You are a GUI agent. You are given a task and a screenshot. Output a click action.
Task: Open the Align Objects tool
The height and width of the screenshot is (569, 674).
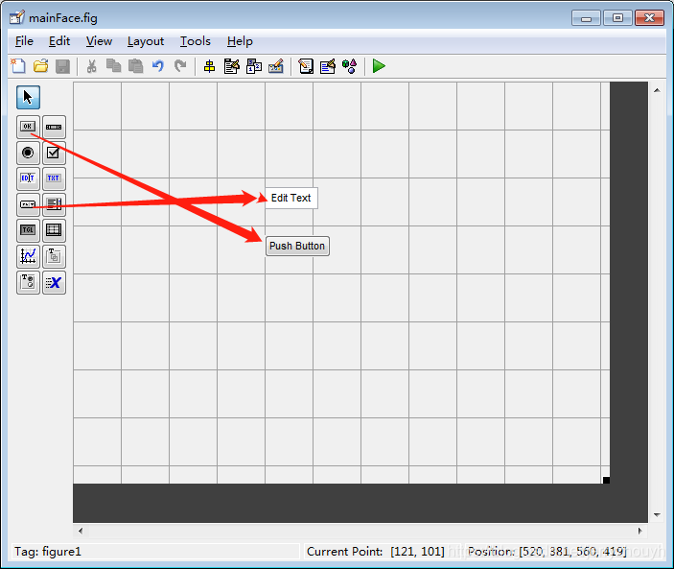(209, 66)
